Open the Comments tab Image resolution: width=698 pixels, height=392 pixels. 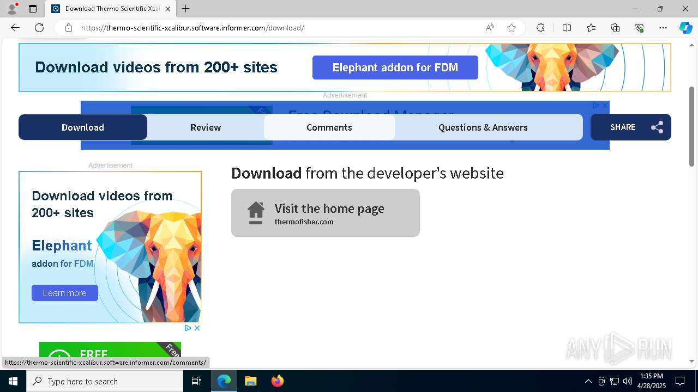[x=329, y=127]
